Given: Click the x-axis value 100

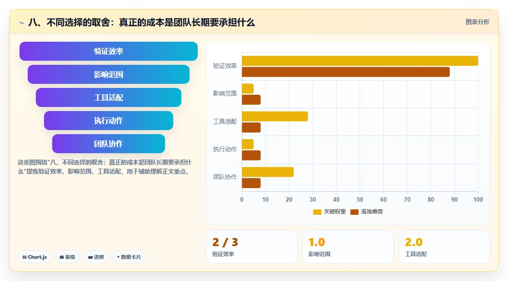Looking at the screenshot, I should [478, 200].
